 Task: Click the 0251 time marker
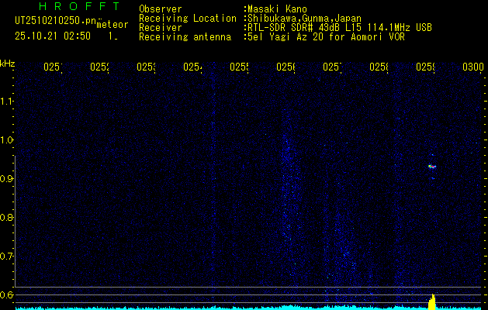(x=53, y=67)
